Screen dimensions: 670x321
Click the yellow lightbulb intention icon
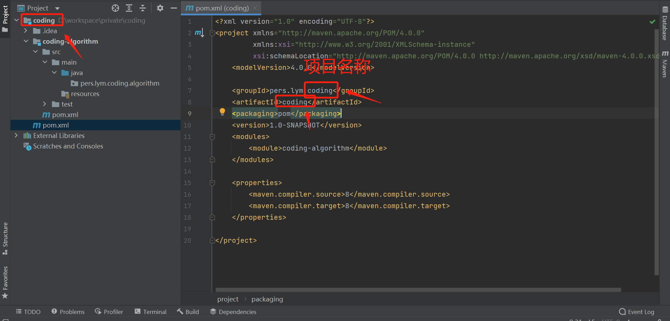(222, 112)
